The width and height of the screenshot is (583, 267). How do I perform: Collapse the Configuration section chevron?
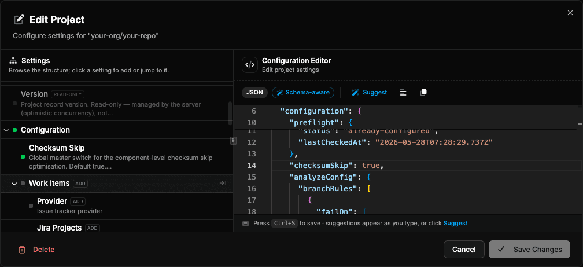[6, 130]
